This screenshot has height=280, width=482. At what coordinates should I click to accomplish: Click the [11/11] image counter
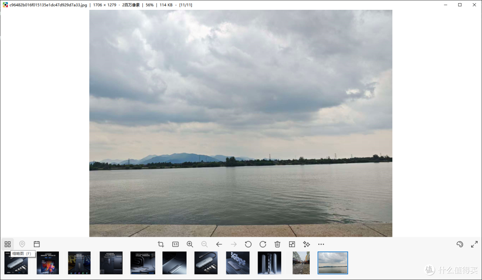click(x=186, y=5)
